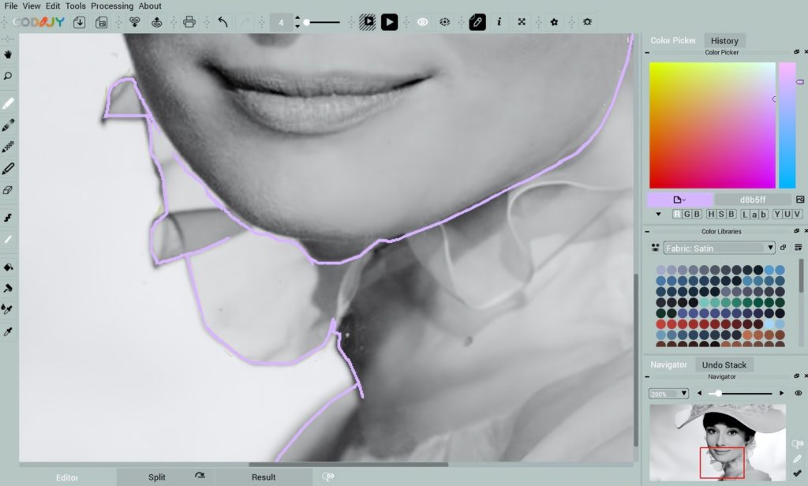Open application settings via the gear icon
This screenshot has width=808, height=486.
[x=587, y=22]
